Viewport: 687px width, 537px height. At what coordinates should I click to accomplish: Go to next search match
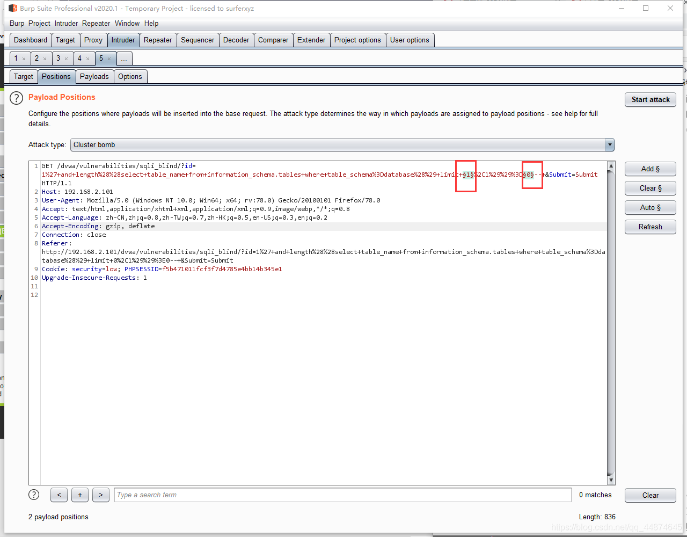click(101, 495)
